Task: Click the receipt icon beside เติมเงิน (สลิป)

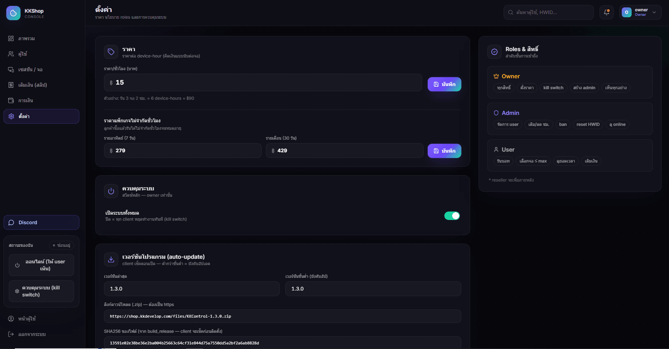Action: (11, 85)
